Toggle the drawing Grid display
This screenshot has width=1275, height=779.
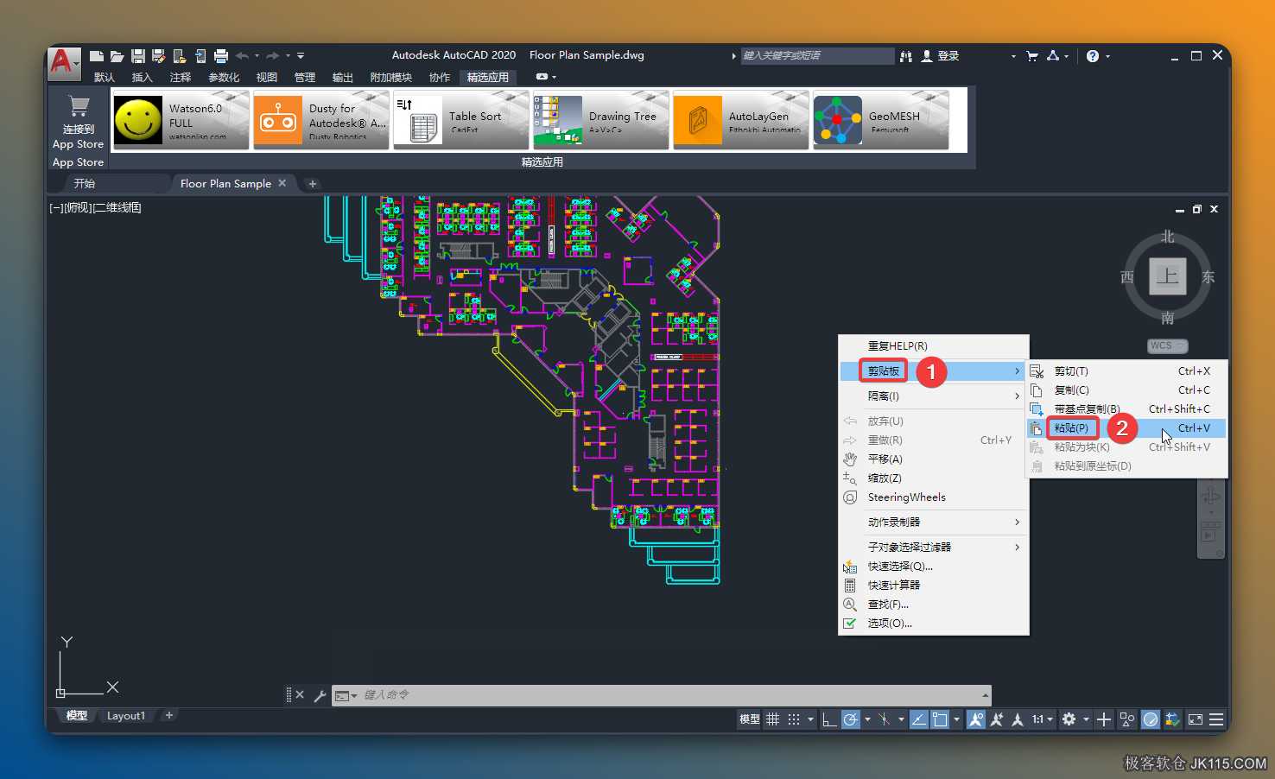tap(773, 719)
